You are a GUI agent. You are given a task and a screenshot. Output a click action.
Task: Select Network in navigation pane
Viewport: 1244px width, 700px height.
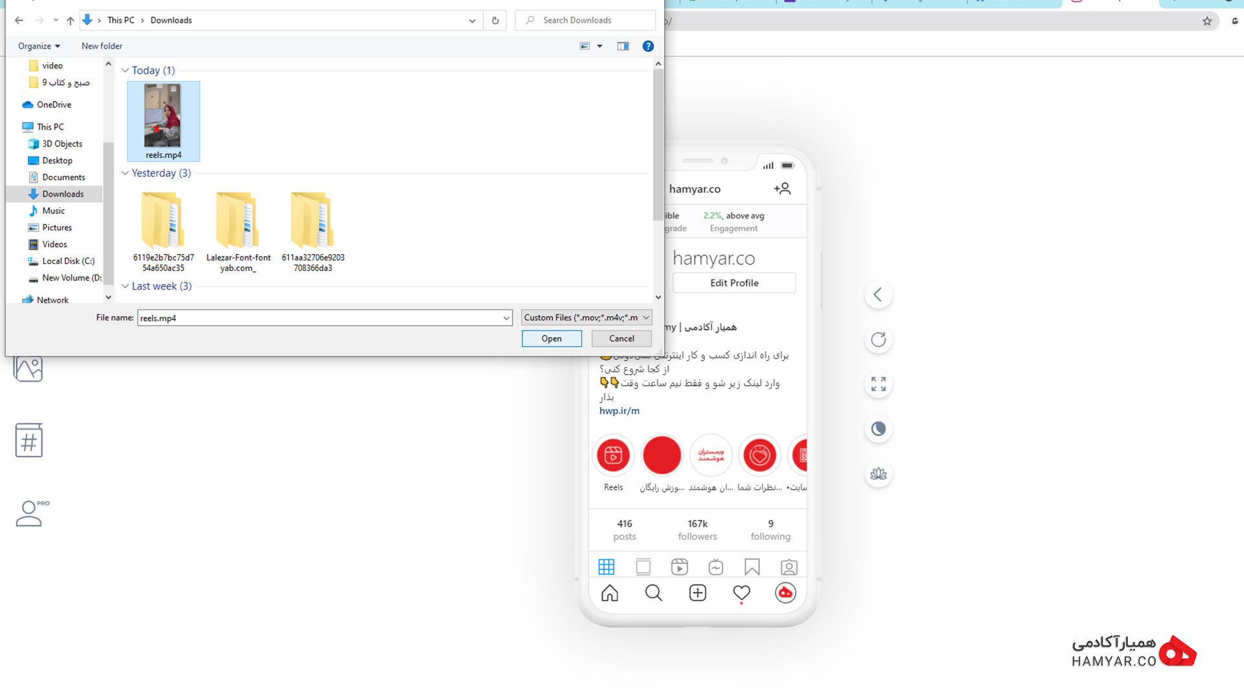click(x=52, y=300)
